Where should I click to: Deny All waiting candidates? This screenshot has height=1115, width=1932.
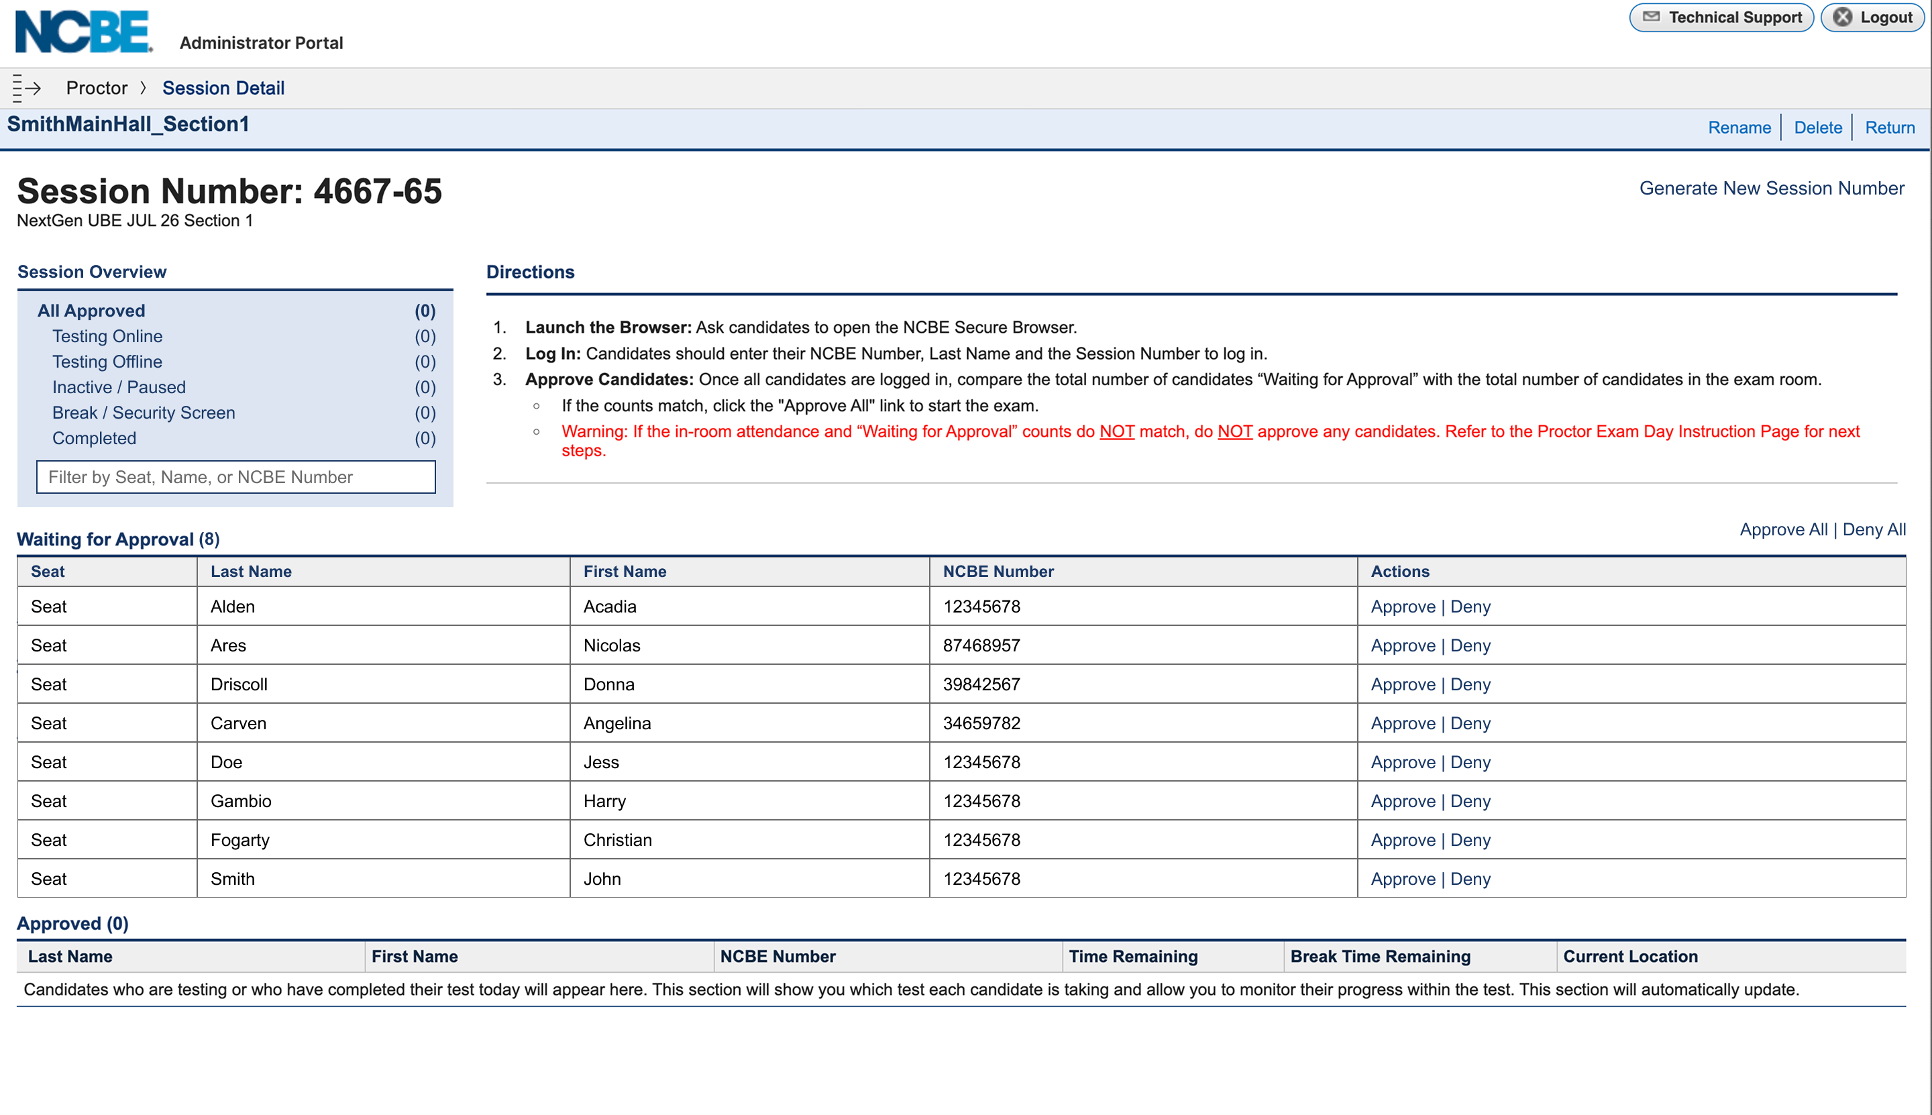point(1874,529)
